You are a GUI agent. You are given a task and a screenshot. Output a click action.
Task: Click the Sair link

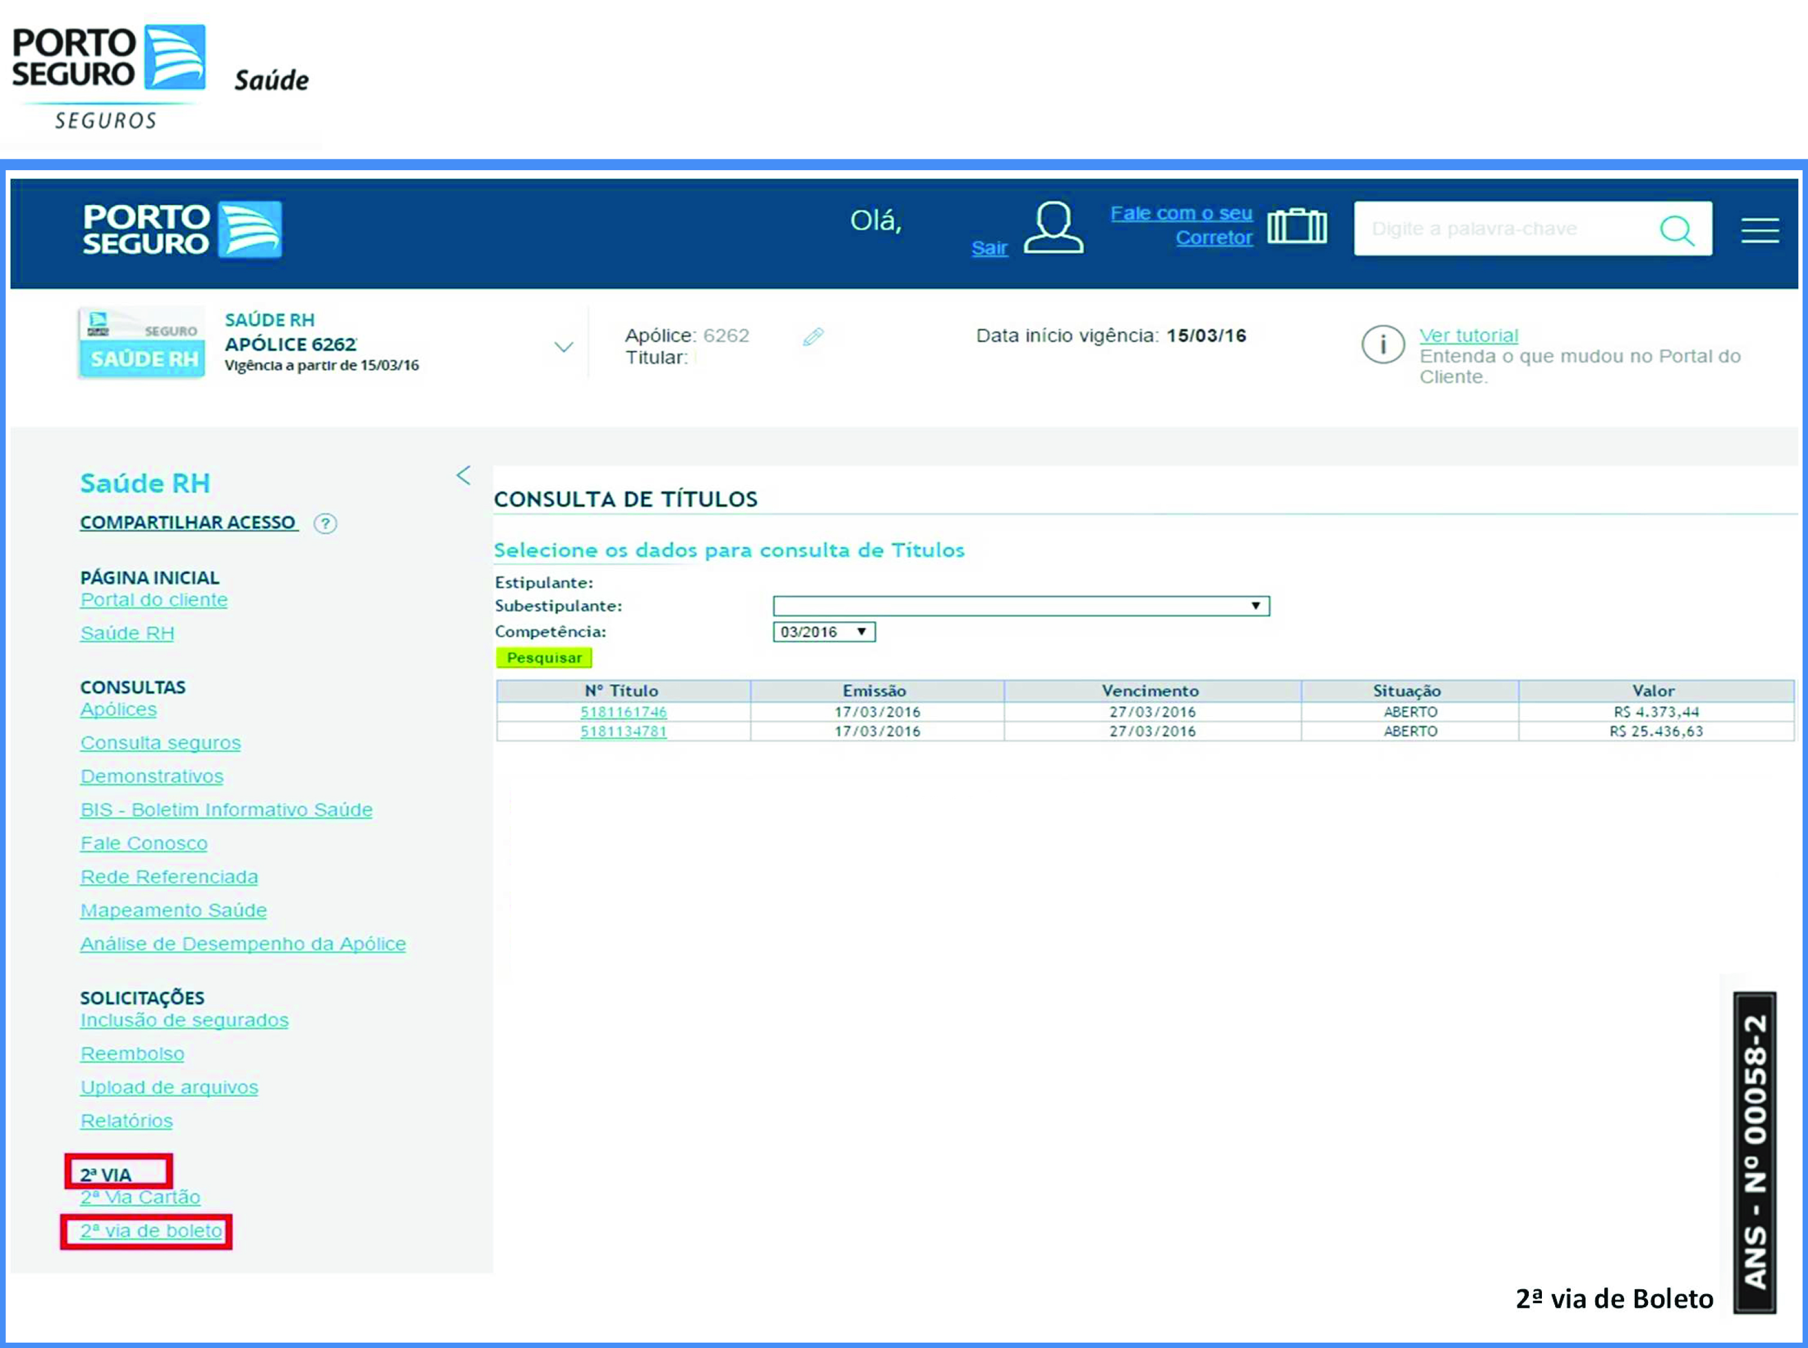click(x=989, y=248)
